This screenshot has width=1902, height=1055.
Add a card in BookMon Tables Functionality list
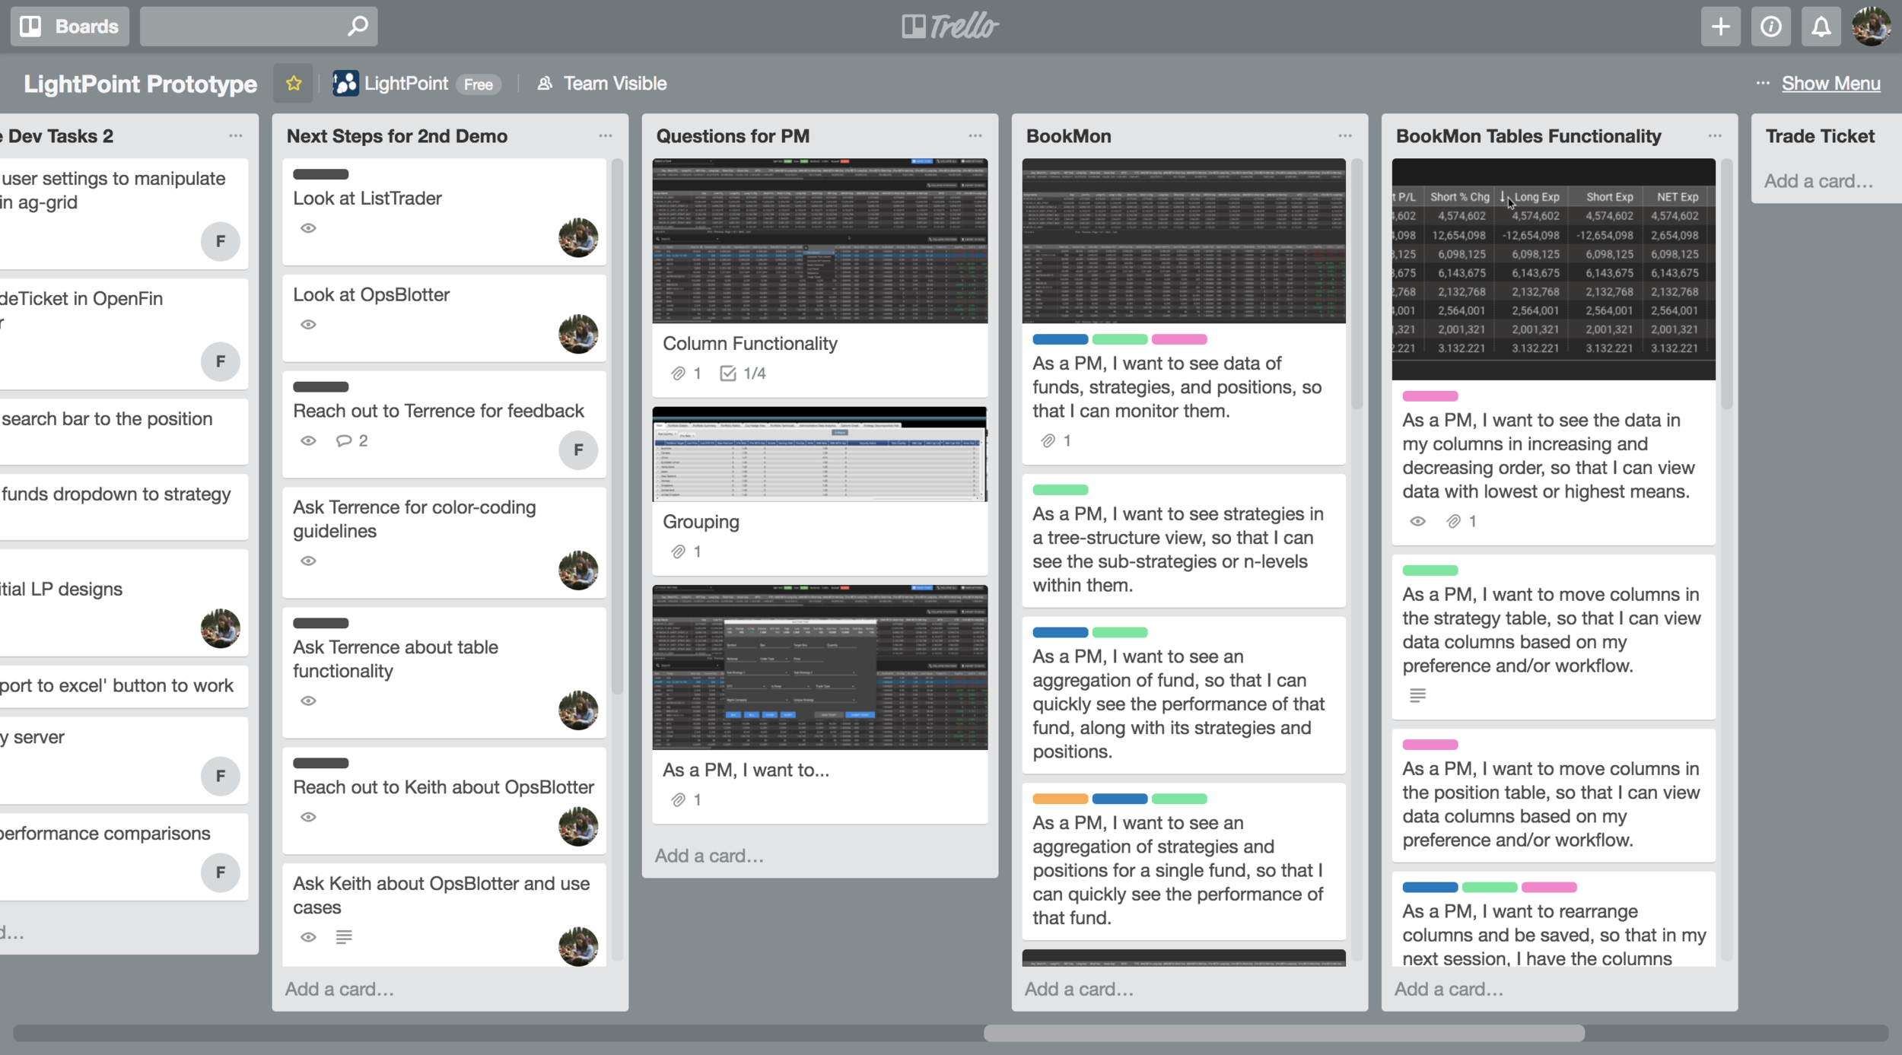(x=1449, y=990)
